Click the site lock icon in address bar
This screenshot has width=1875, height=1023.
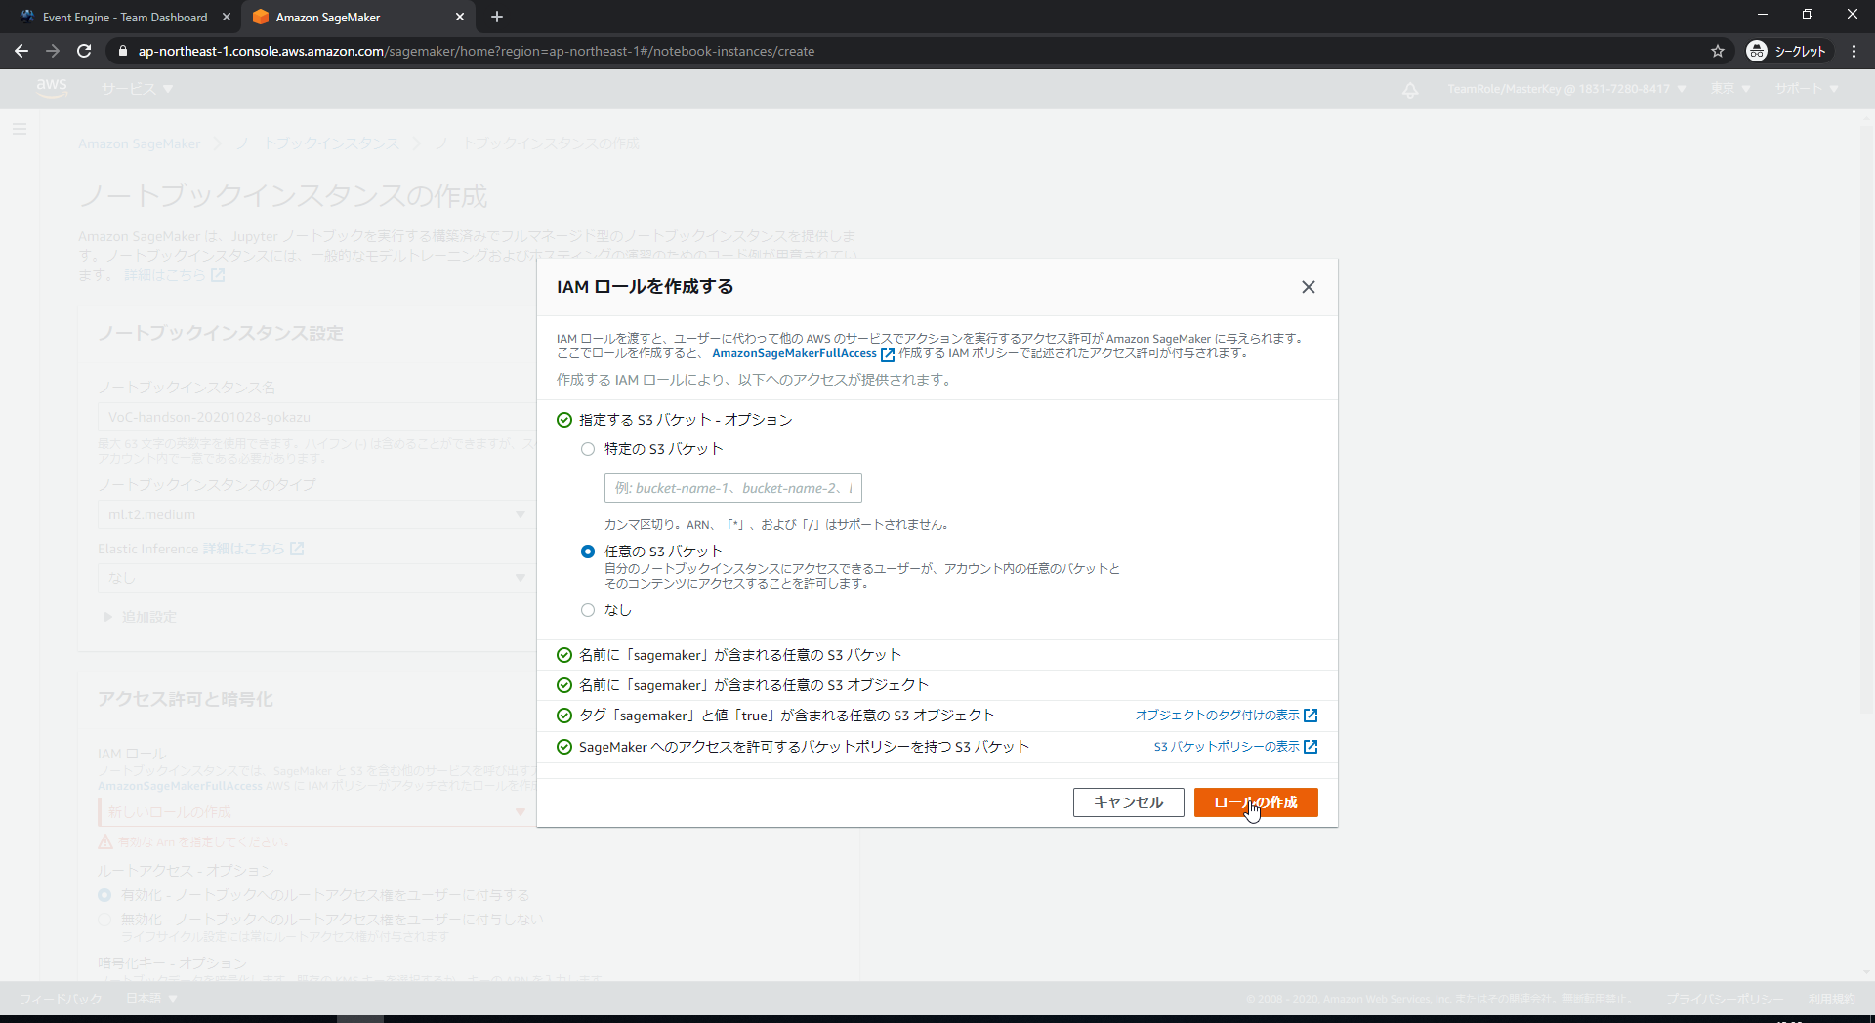point(122,51)
